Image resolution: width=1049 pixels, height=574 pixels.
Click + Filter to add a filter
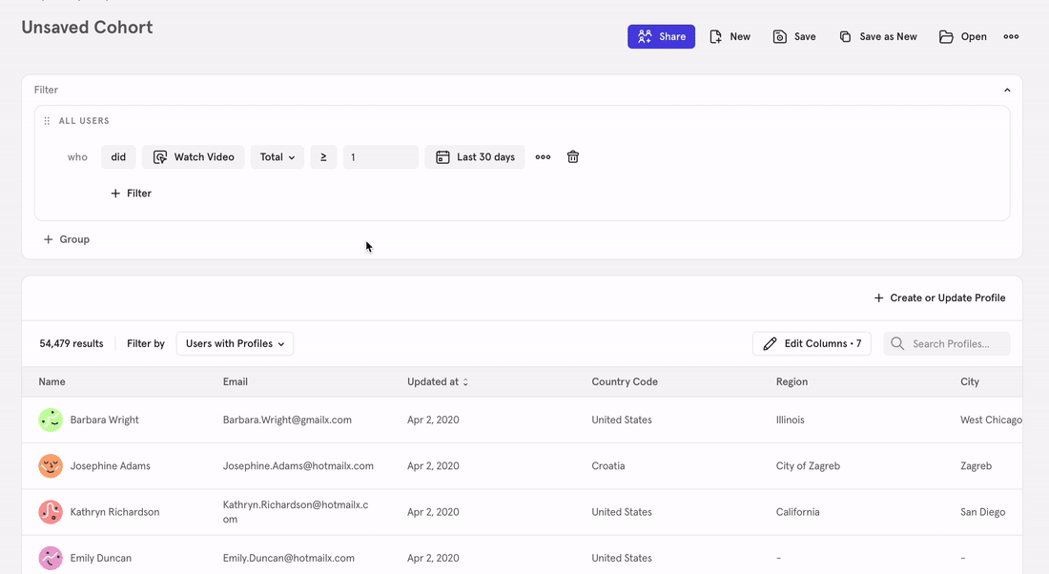(131, 193)
